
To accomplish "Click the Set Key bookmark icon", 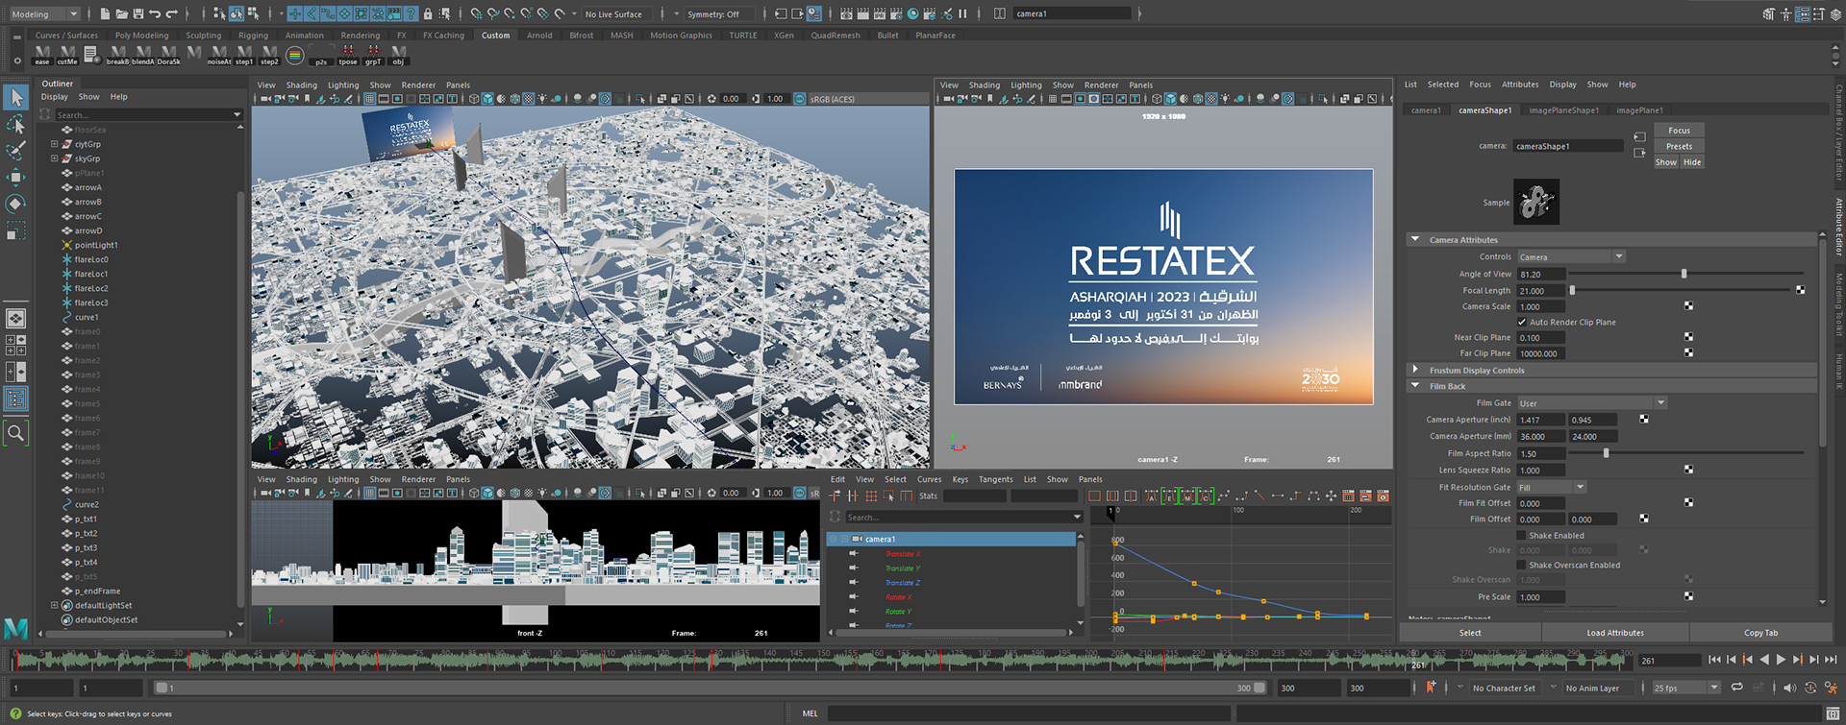I will [1431, 688].
